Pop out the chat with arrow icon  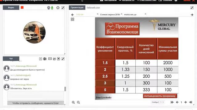click(x=54, y=59)
